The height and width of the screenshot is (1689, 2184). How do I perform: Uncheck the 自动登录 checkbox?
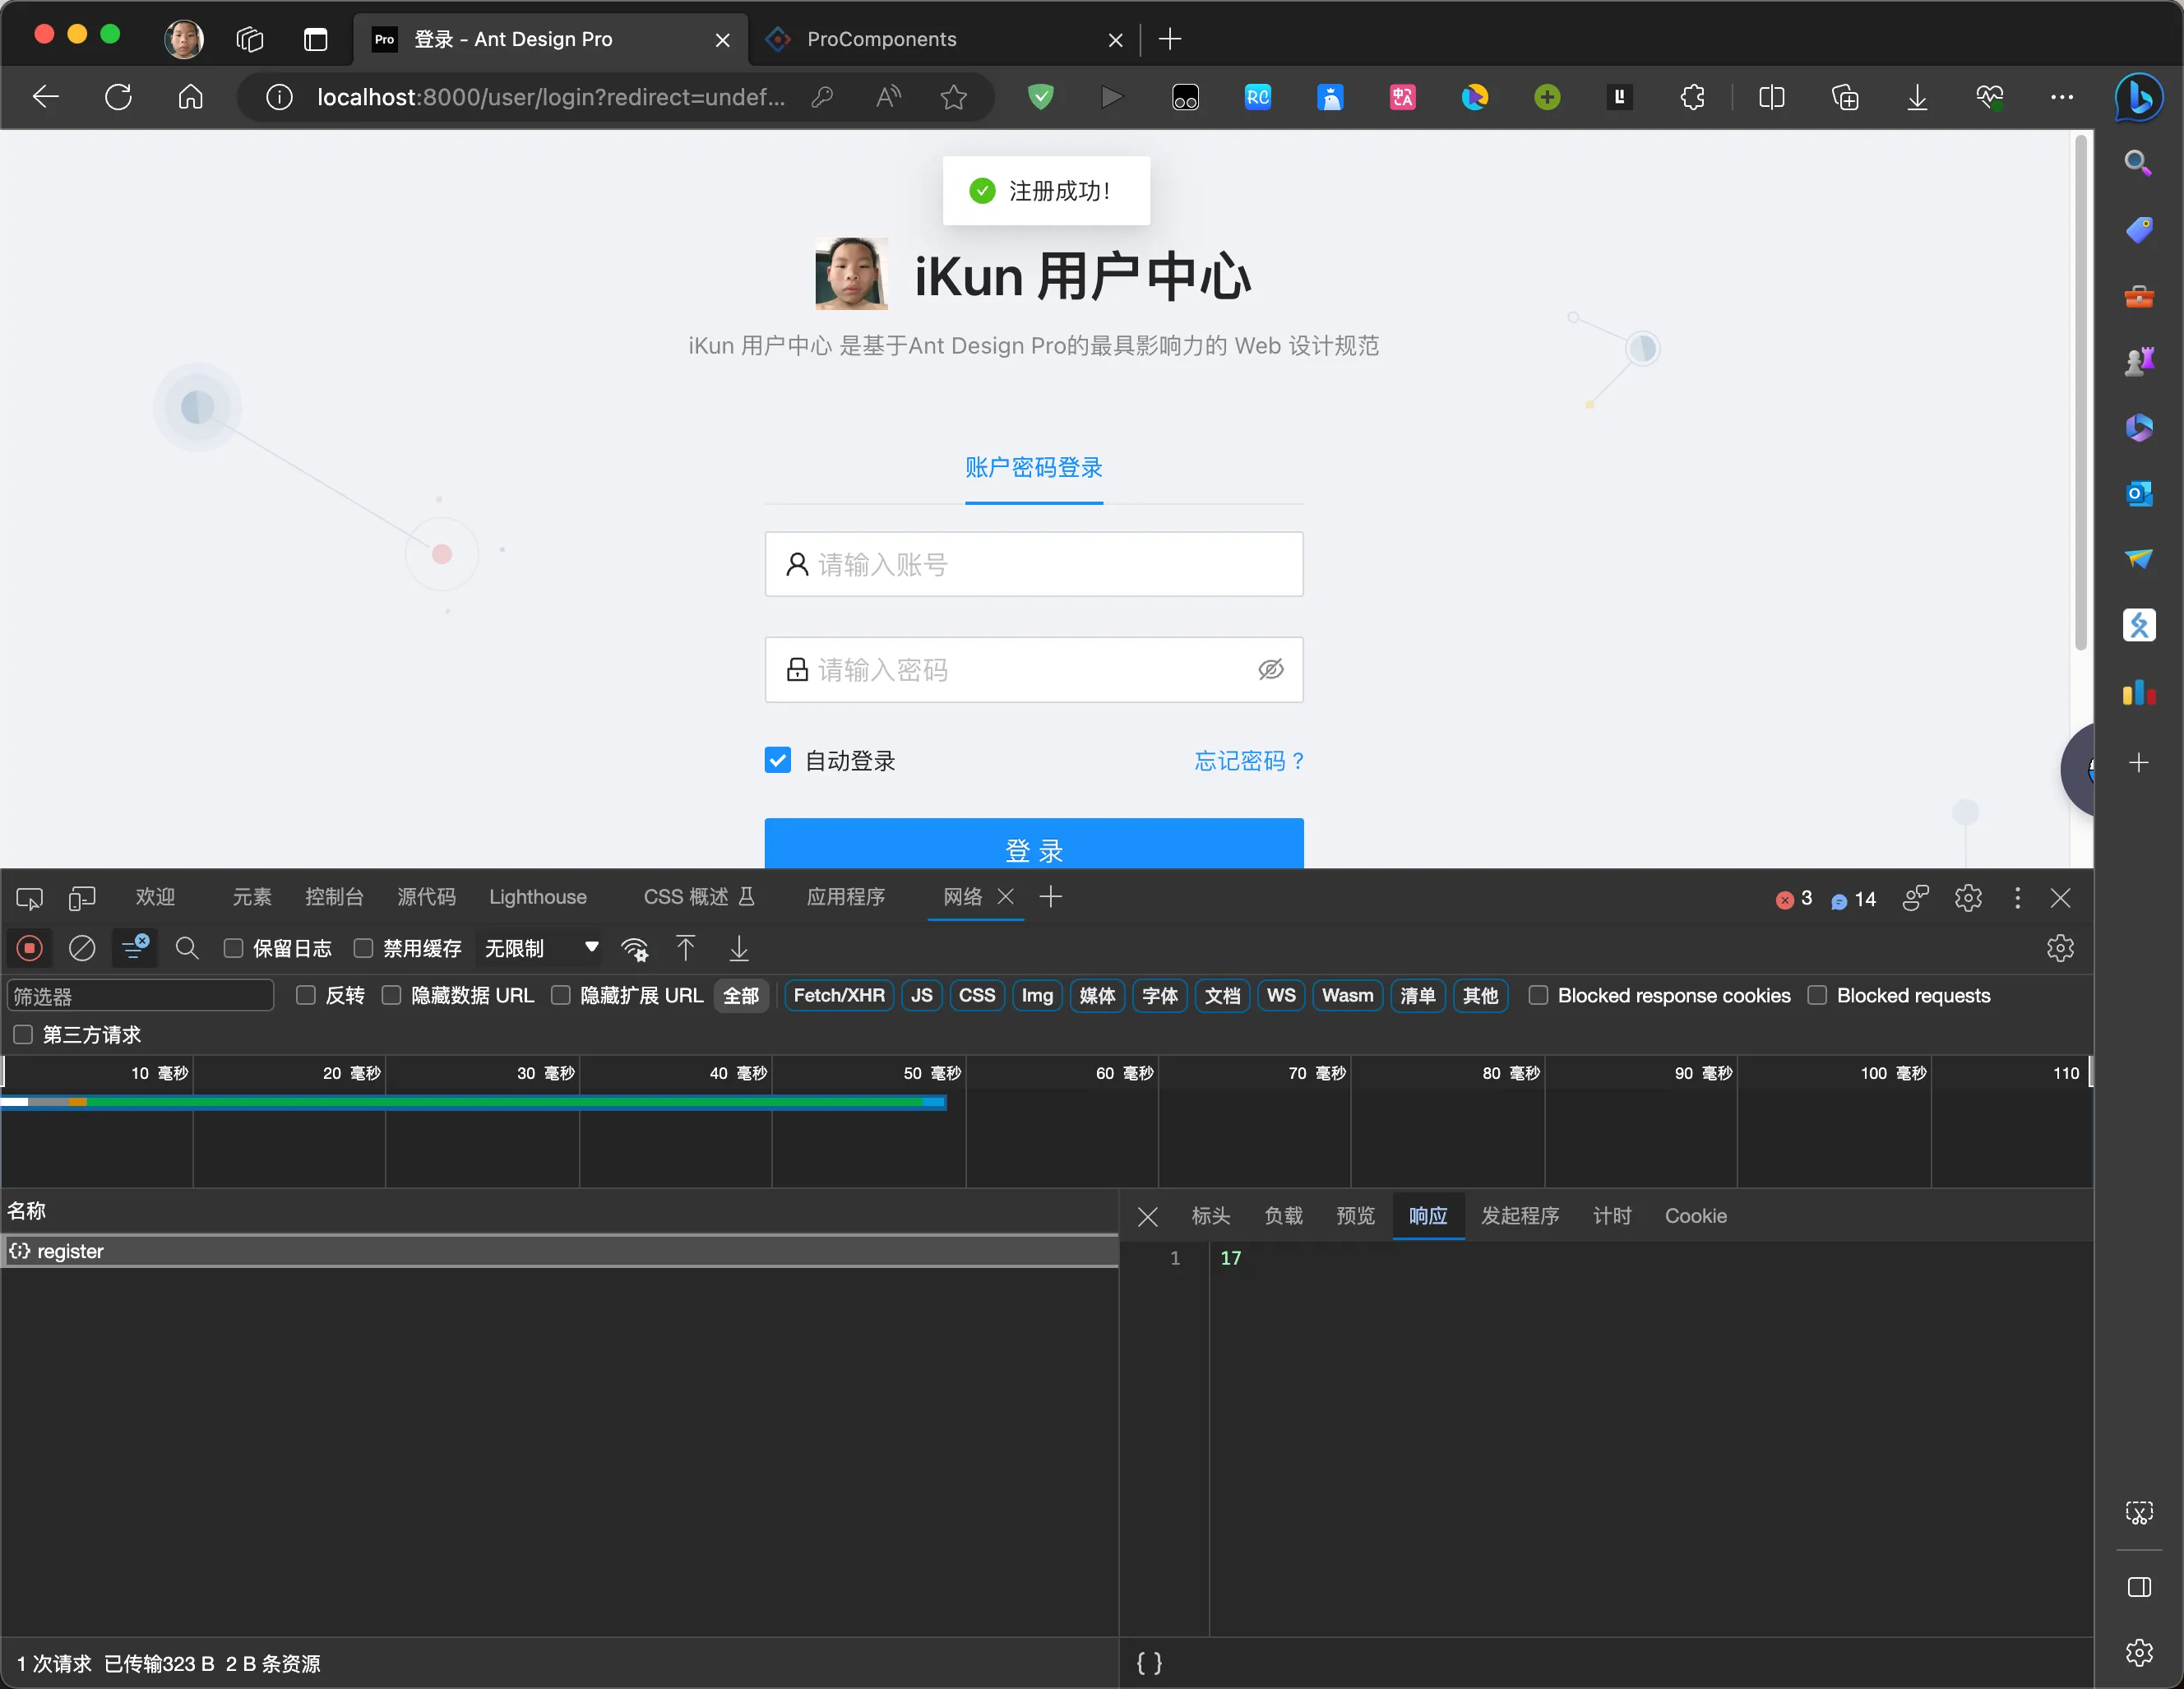point(778,761)
